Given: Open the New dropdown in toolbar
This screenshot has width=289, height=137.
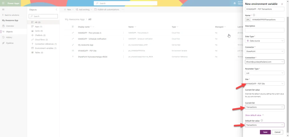Looking at the screenshot, I should tap(69, 10).
